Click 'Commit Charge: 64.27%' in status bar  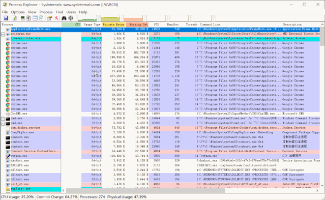[57, 197]
